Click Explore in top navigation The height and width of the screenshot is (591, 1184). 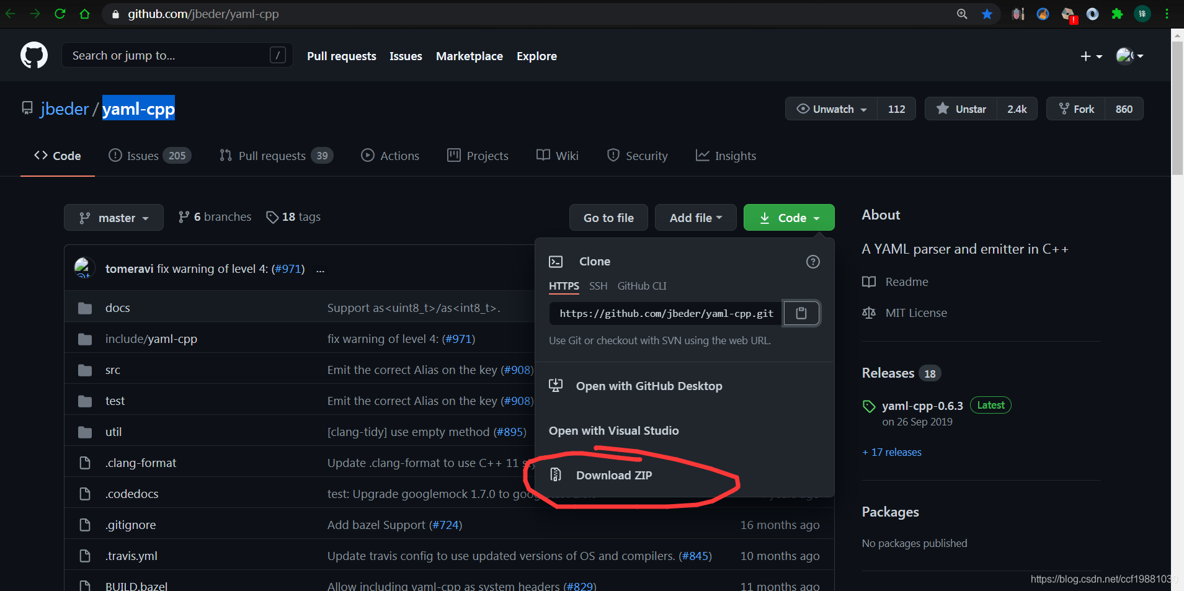(536, 56)
